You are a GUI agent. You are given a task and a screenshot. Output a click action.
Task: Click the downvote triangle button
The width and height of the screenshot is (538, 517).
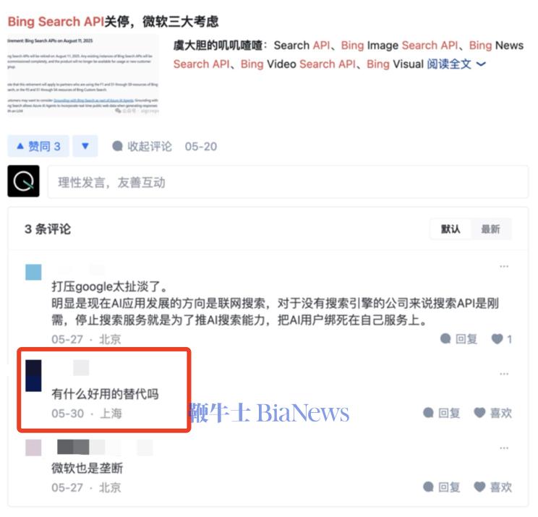coord(85,147)
